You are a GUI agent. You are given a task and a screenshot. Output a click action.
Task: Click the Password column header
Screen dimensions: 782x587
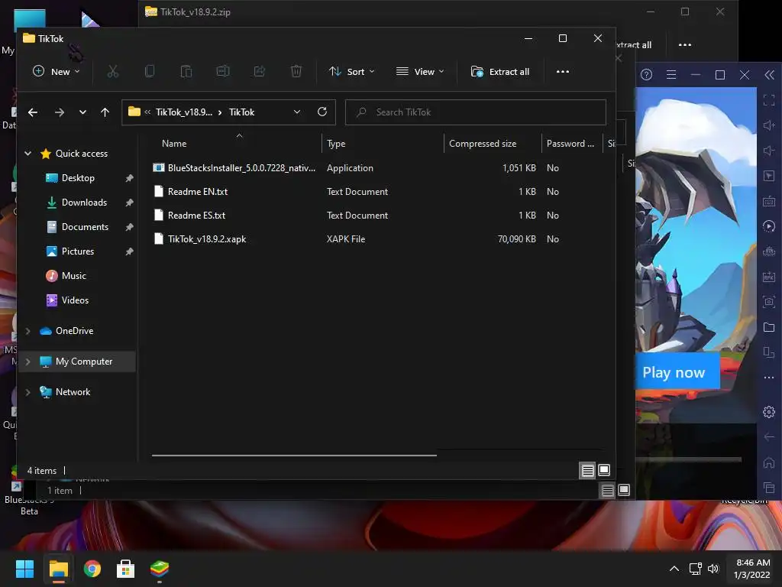[571, 143]
